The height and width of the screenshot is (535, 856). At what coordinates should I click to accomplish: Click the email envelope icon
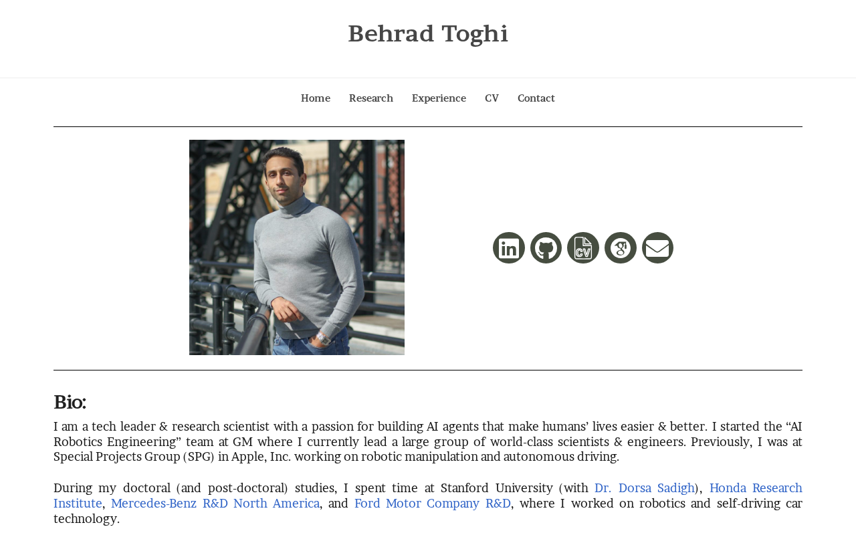(657, 247)
